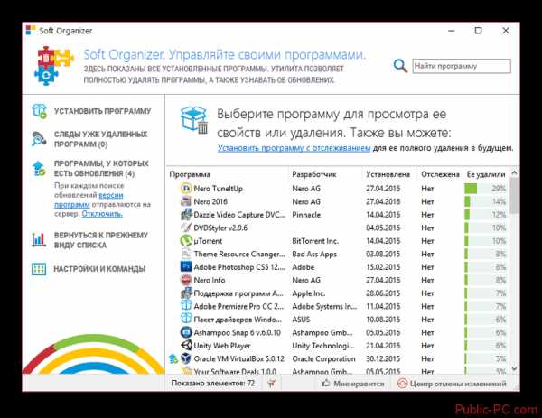Sort by the Установлена column header
Image resolution: width=542 pixels, height=418 pixels.
point(388,174)
